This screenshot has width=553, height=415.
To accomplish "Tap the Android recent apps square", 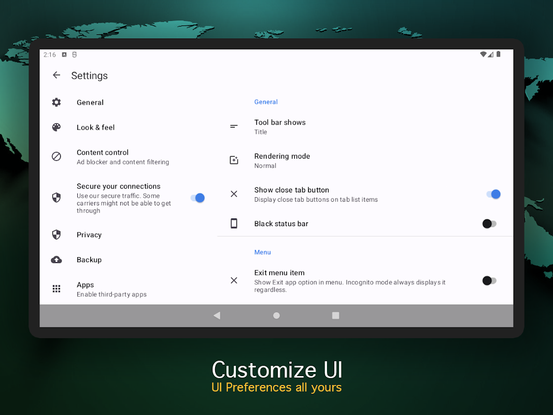I will pos(336,315).
